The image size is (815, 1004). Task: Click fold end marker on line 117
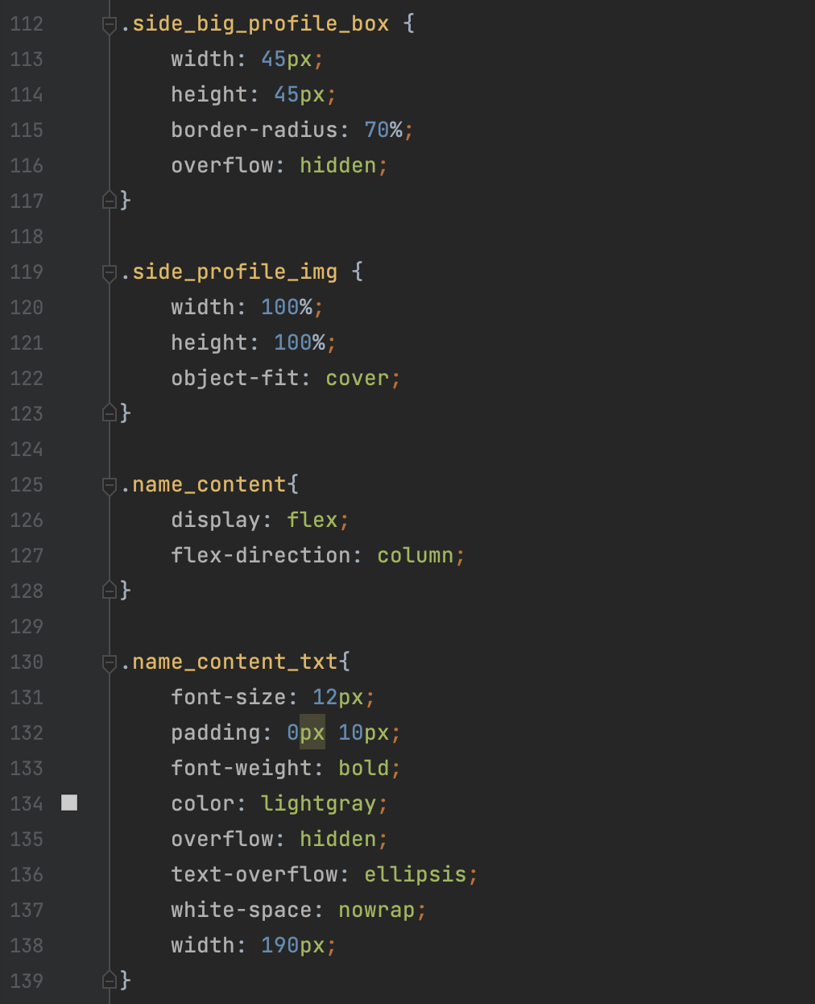pos(110,200)
